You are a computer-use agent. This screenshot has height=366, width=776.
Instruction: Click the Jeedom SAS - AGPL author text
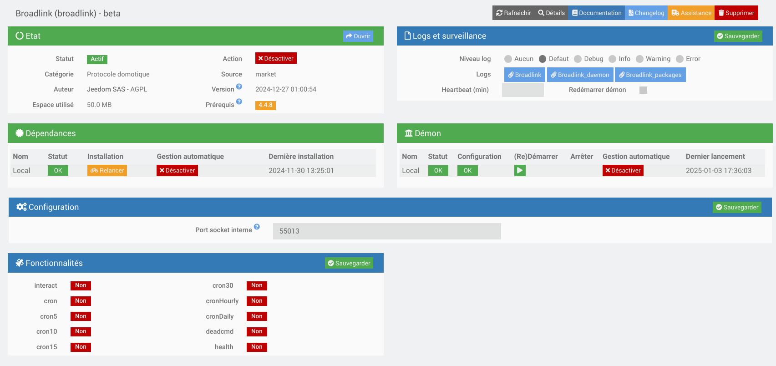coord(117,89)
